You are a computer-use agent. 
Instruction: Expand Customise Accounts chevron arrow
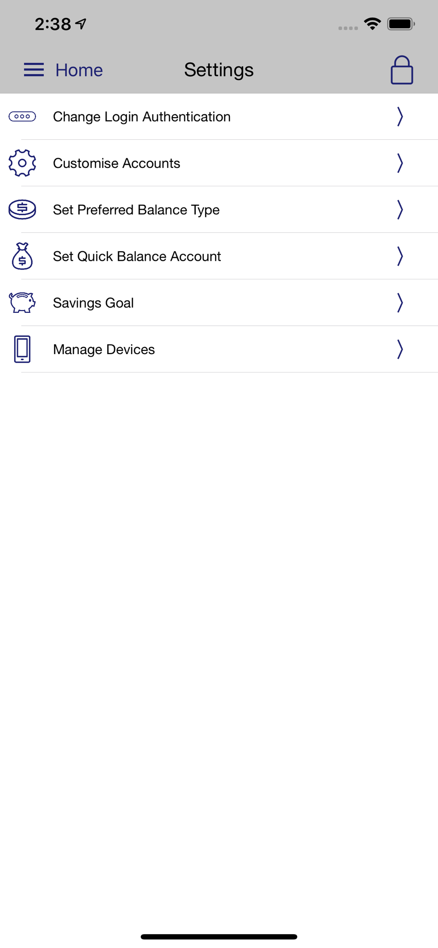400,163
